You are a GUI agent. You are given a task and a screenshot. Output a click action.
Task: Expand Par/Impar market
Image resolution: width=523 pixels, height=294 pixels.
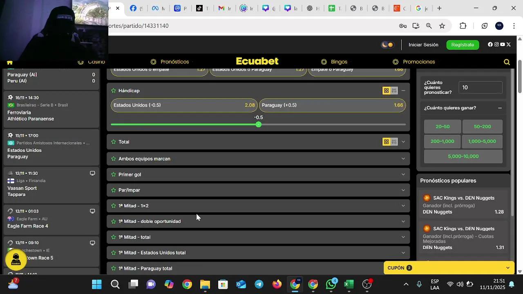point(403,190)
